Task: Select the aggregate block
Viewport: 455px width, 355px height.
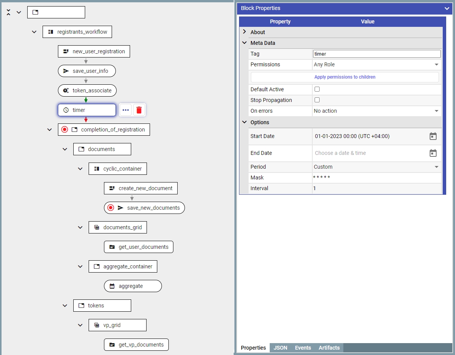Action: 133,286
